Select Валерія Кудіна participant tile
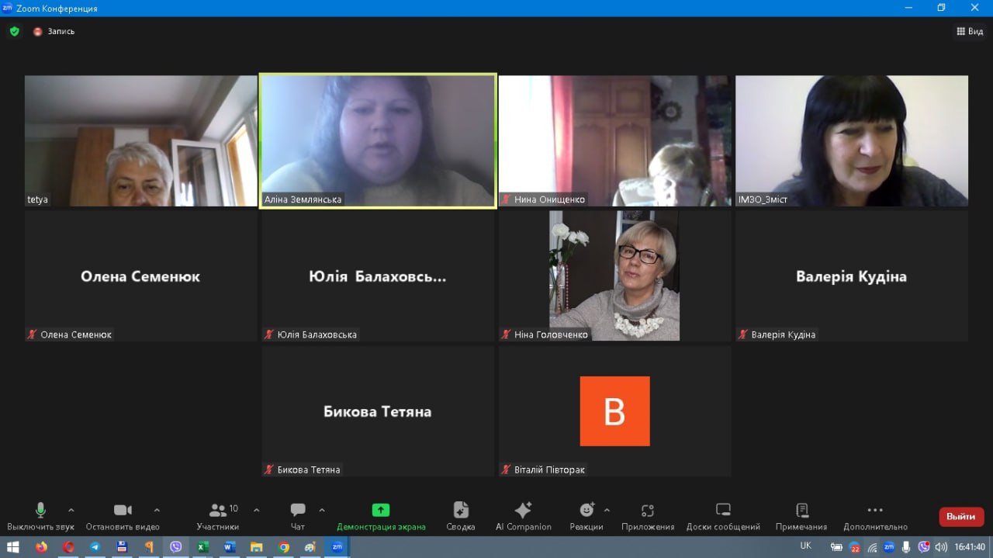The image size is (993, 558). 852,276
